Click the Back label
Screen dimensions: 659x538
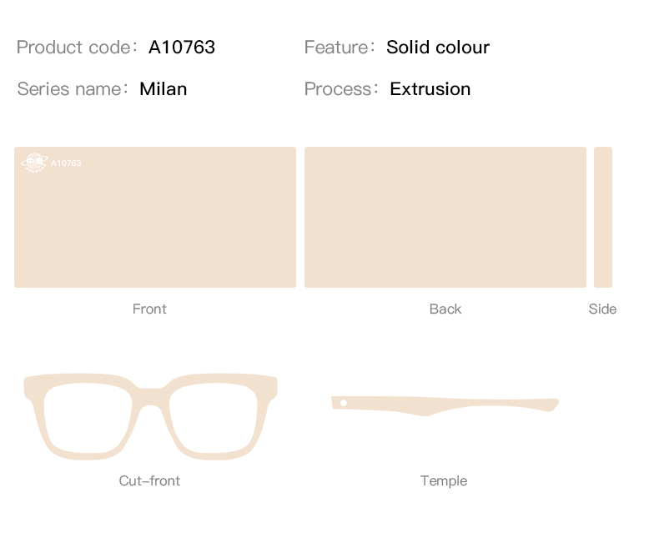click(x=445, y=309)
